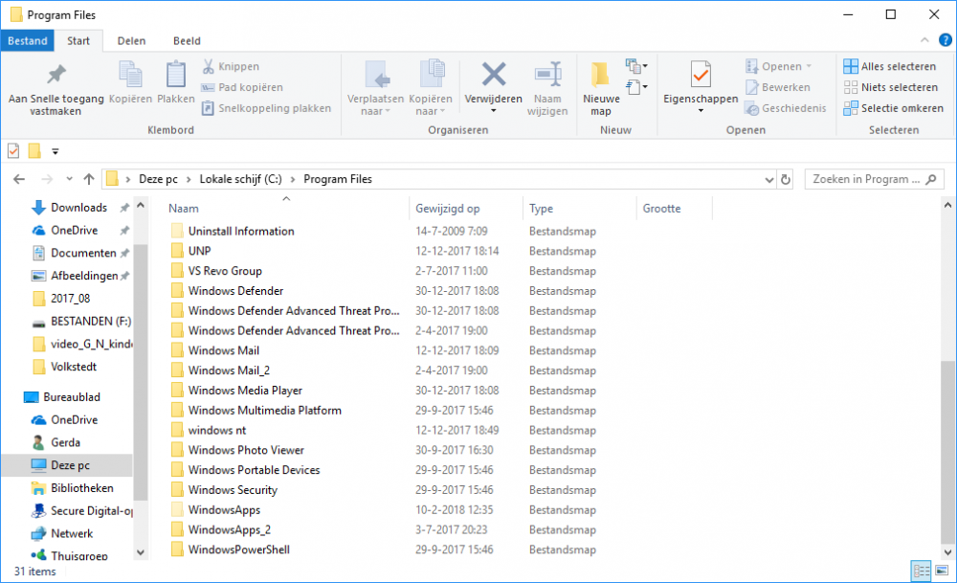Open the Bestand menu tab
The height and width of the screenshot is (583, 957).
pos(28,41)
